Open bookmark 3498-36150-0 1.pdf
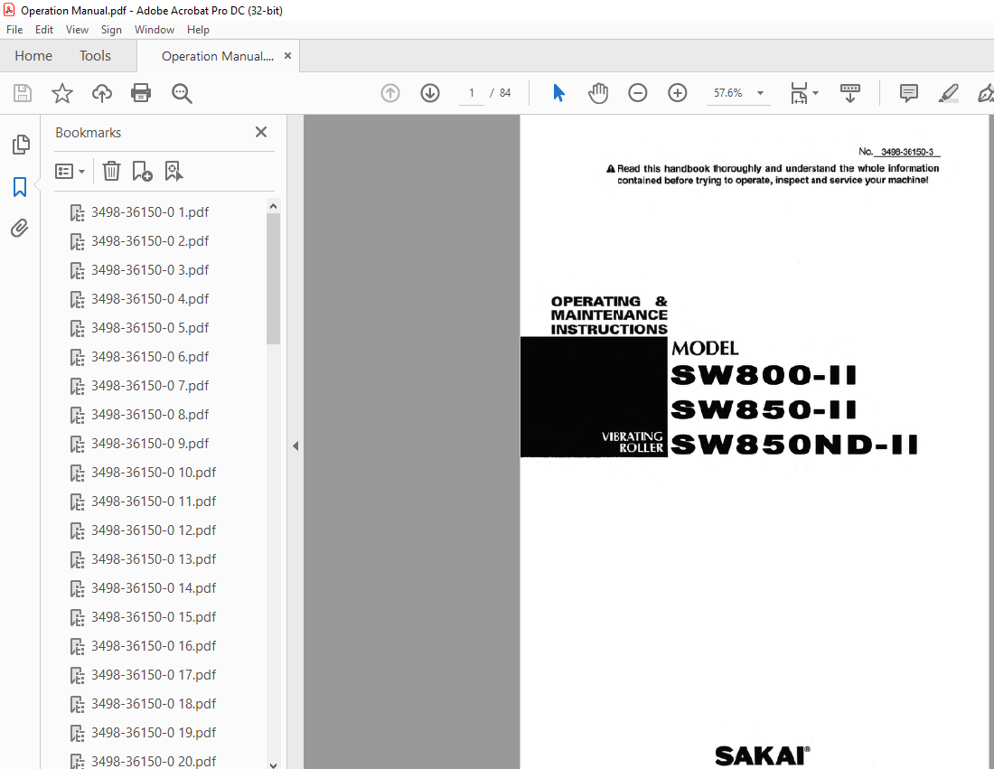994x769 pixels. tap(150, 212)
